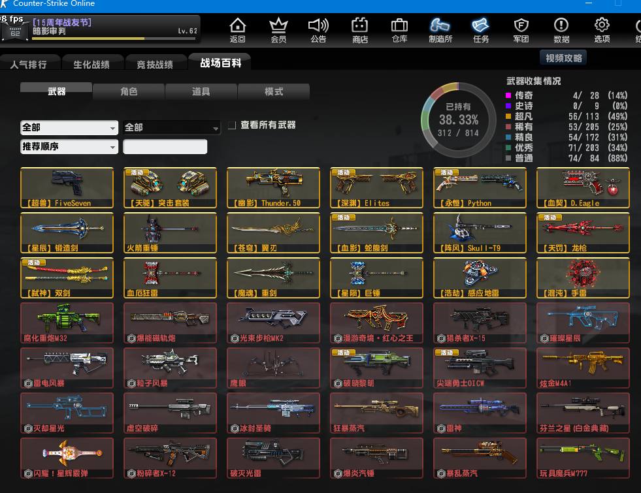641x493 pixels.
Task: Switch to the 道具 category tab
Action: 201,91
